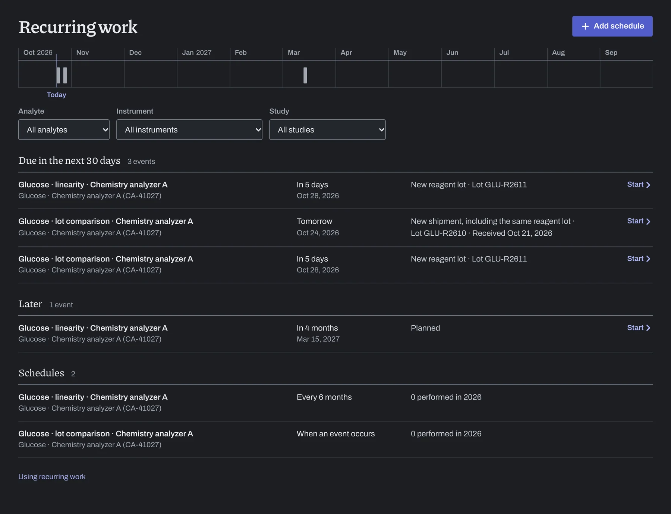
Task: Click "0 performed in 2026" for linearity schedule
Action: [x=446, y=397]
